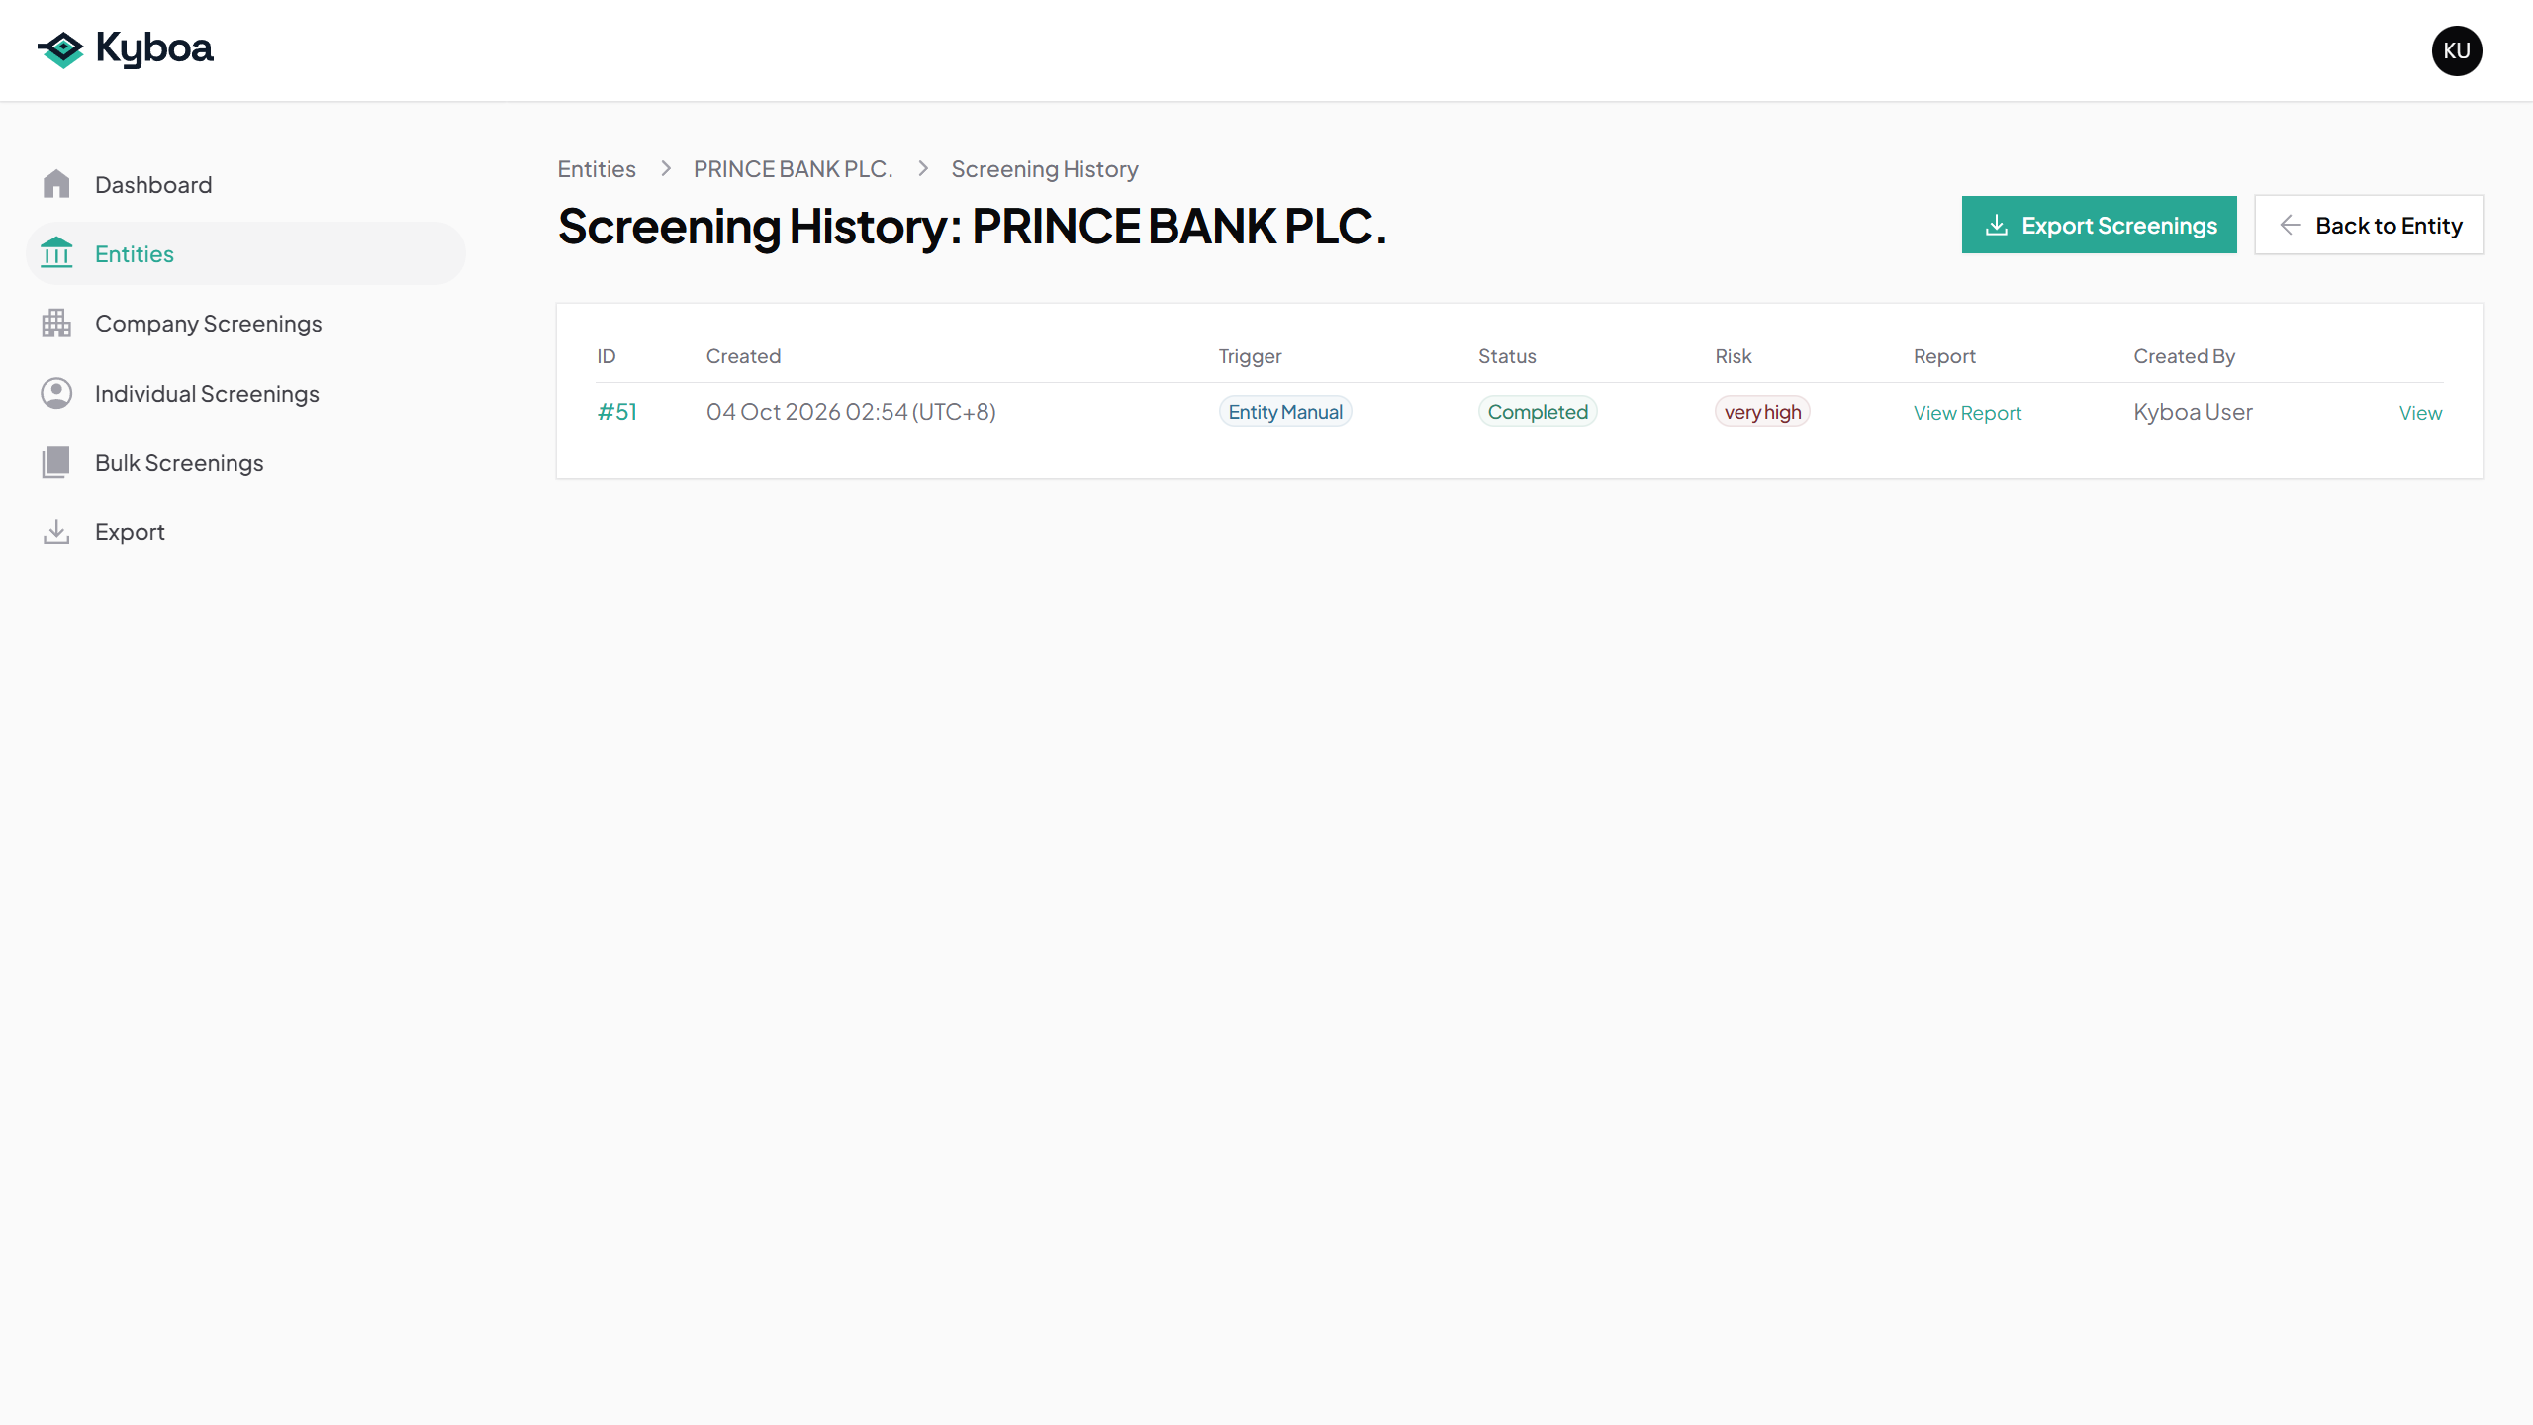Viewport: 2533px width, 1425px height.
Task: Click the back arrow icon beside Back to Entity
Action: click(x=2290, y=225)
